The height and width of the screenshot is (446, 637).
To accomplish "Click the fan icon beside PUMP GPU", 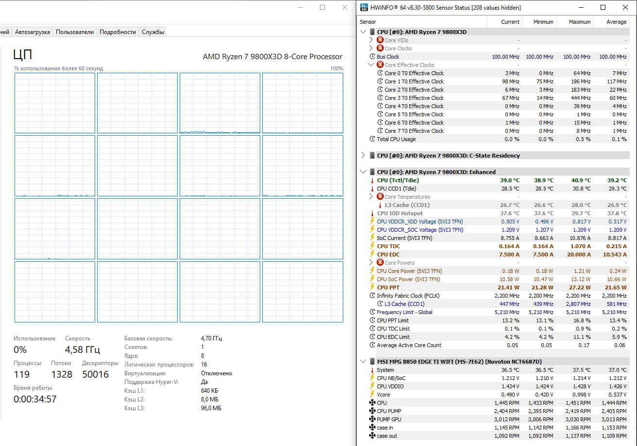I will (x=372, y=419).
